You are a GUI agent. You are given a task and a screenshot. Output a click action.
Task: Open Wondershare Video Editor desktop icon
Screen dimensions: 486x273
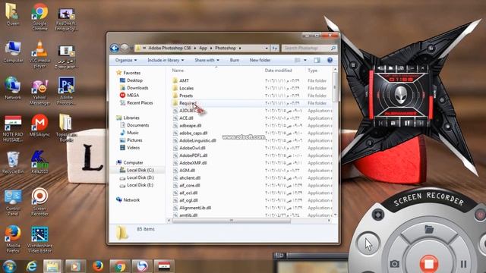39,240
